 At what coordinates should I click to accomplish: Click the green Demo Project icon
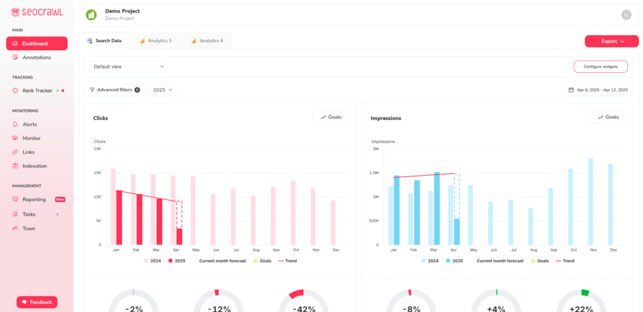[x=91, y=15]
